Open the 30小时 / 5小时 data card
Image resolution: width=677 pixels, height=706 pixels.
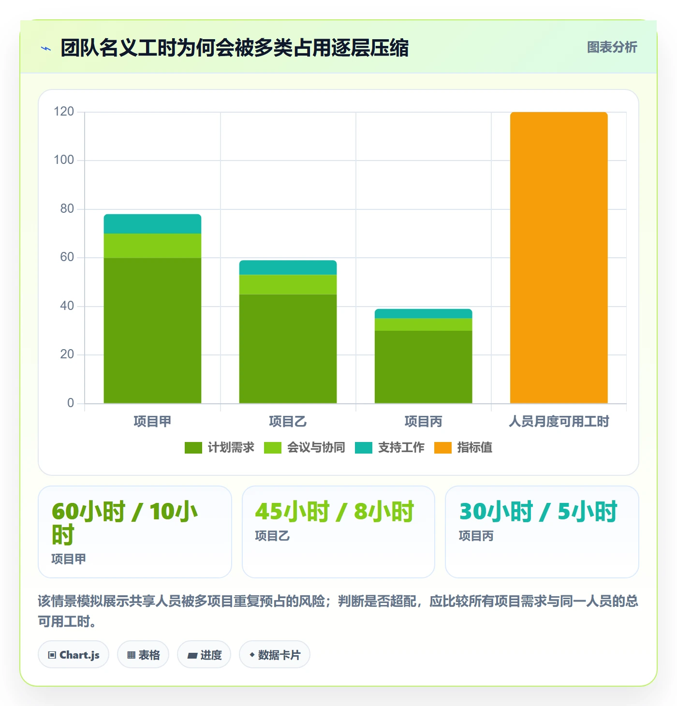pos(542,532)
